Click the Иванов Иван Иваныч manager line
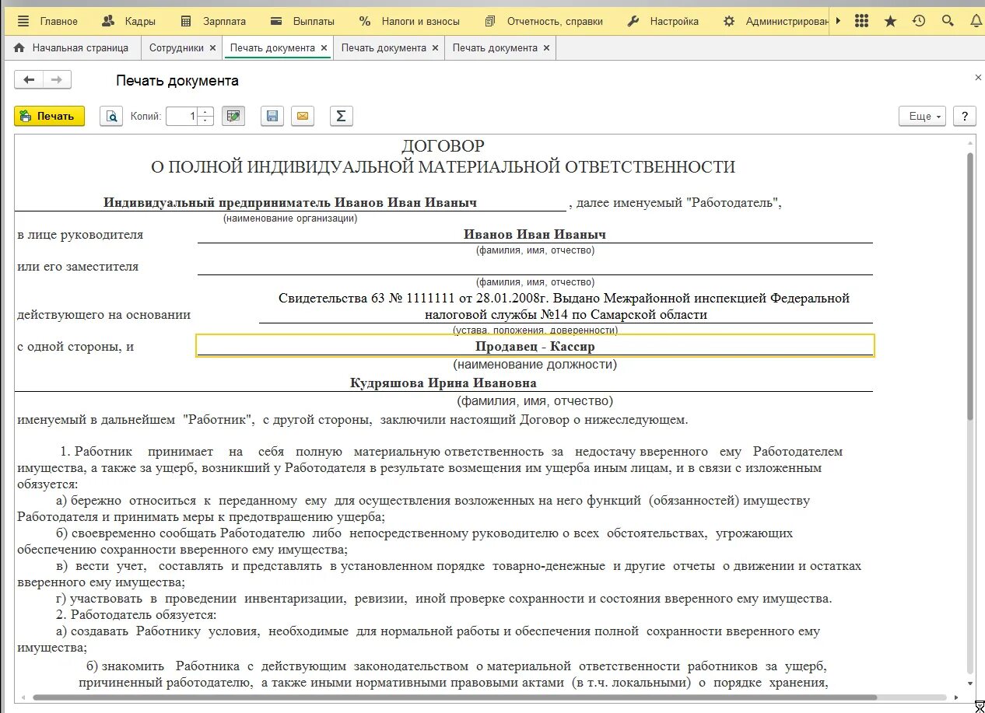 click(x=535, y=234)
